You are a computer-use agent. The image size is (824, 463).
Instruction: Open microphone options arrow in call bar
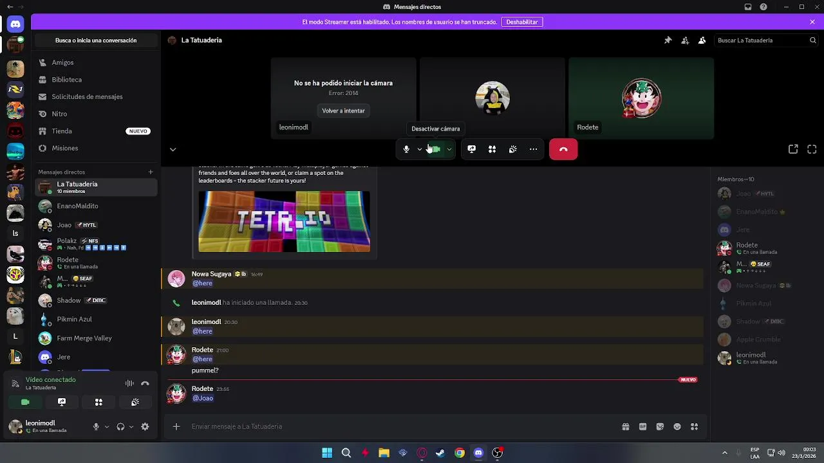pyautogui.click(x=420, y=149)
